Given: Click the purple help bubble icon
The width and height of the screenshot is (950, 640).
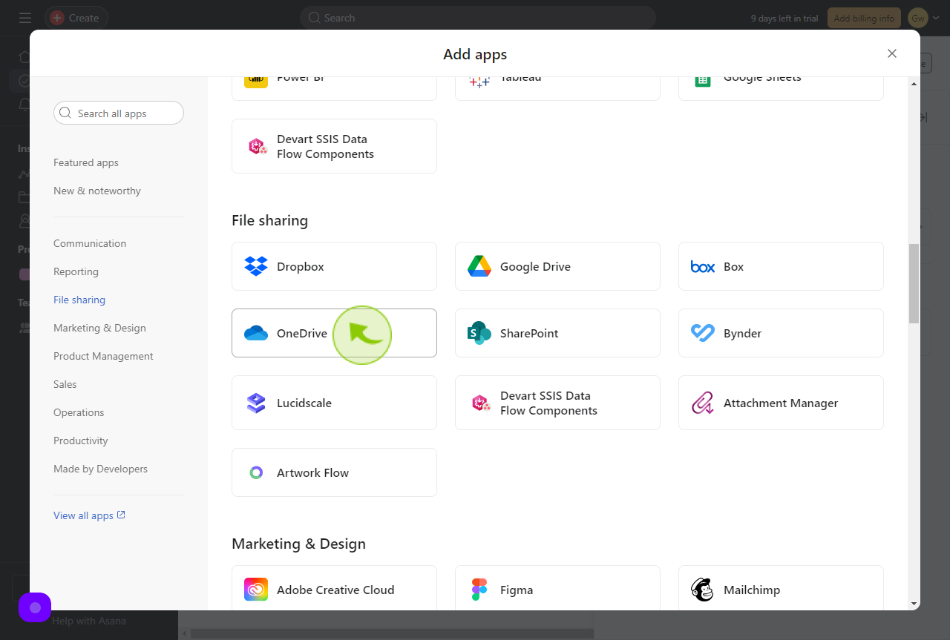Looking at the screenshot, I should pos(35,607).
